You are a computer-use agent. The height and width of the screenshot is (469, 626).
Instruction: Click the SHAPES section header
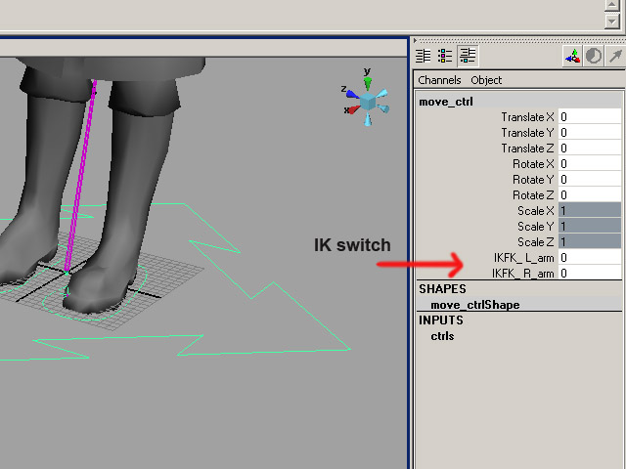pos(442,289)
